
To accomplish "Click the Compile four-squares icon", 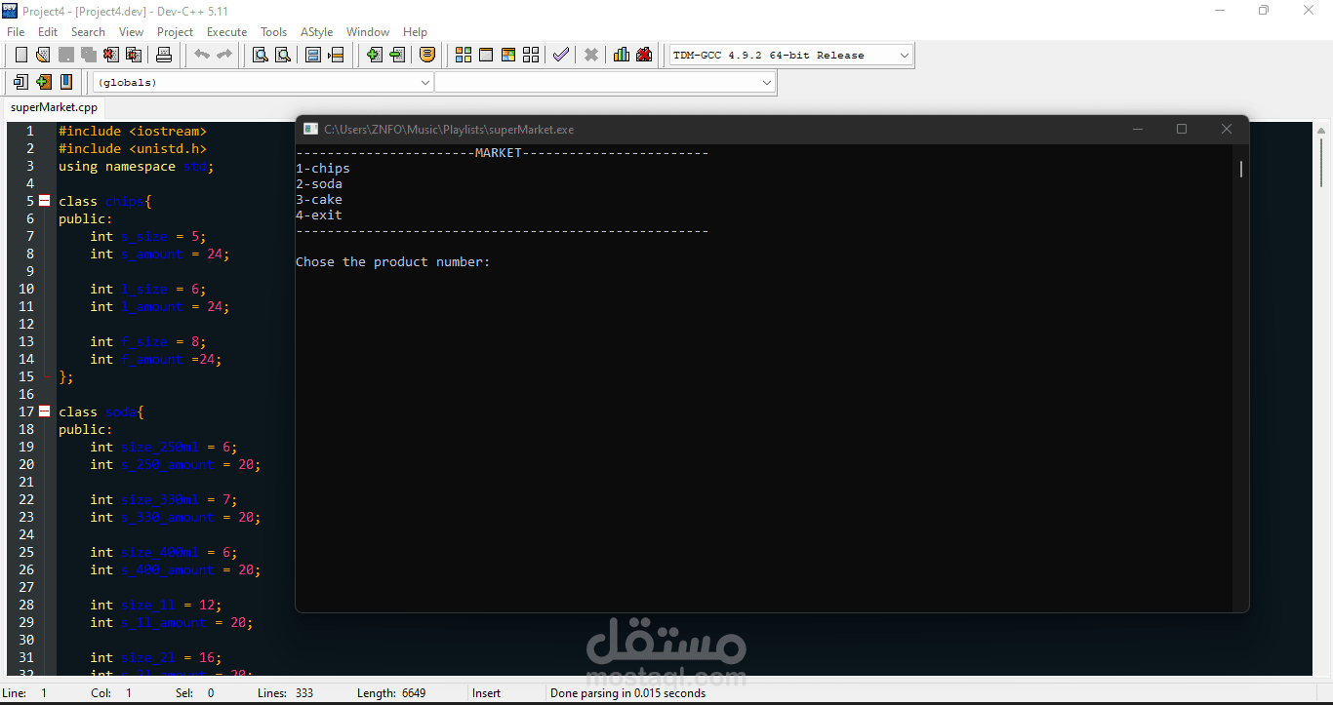I will (x=464, y=55).
